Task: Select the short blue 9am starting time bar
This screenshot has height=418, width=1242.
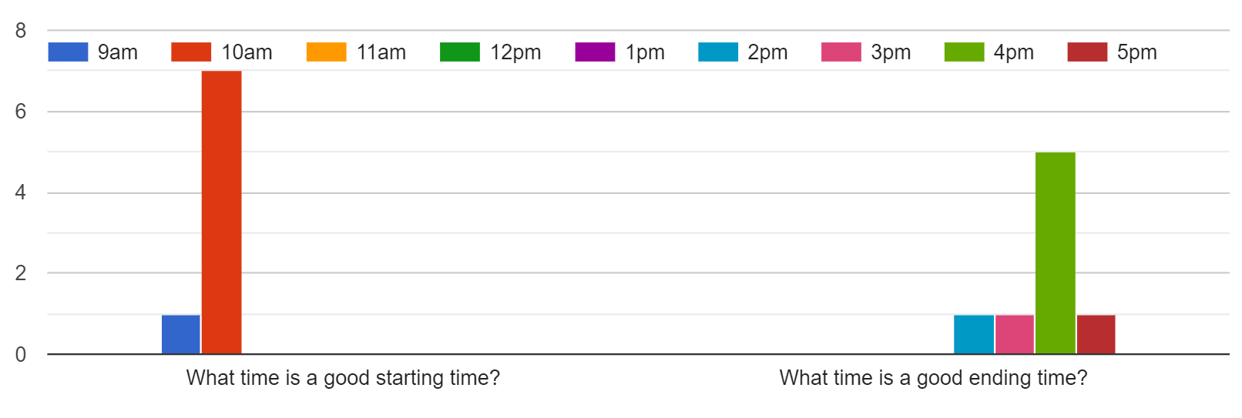Action: coord(181,335)
